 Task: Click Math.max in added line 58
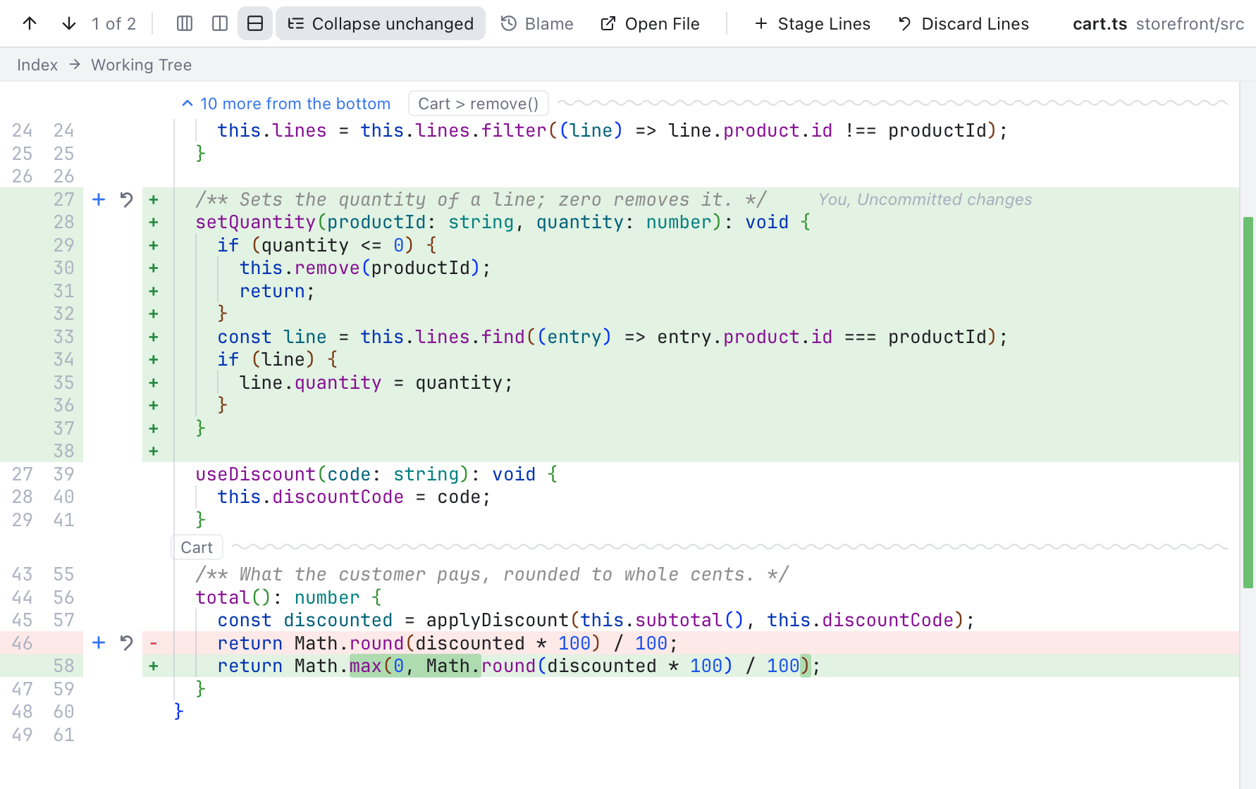pyautogui.click(x=338, y=666)
